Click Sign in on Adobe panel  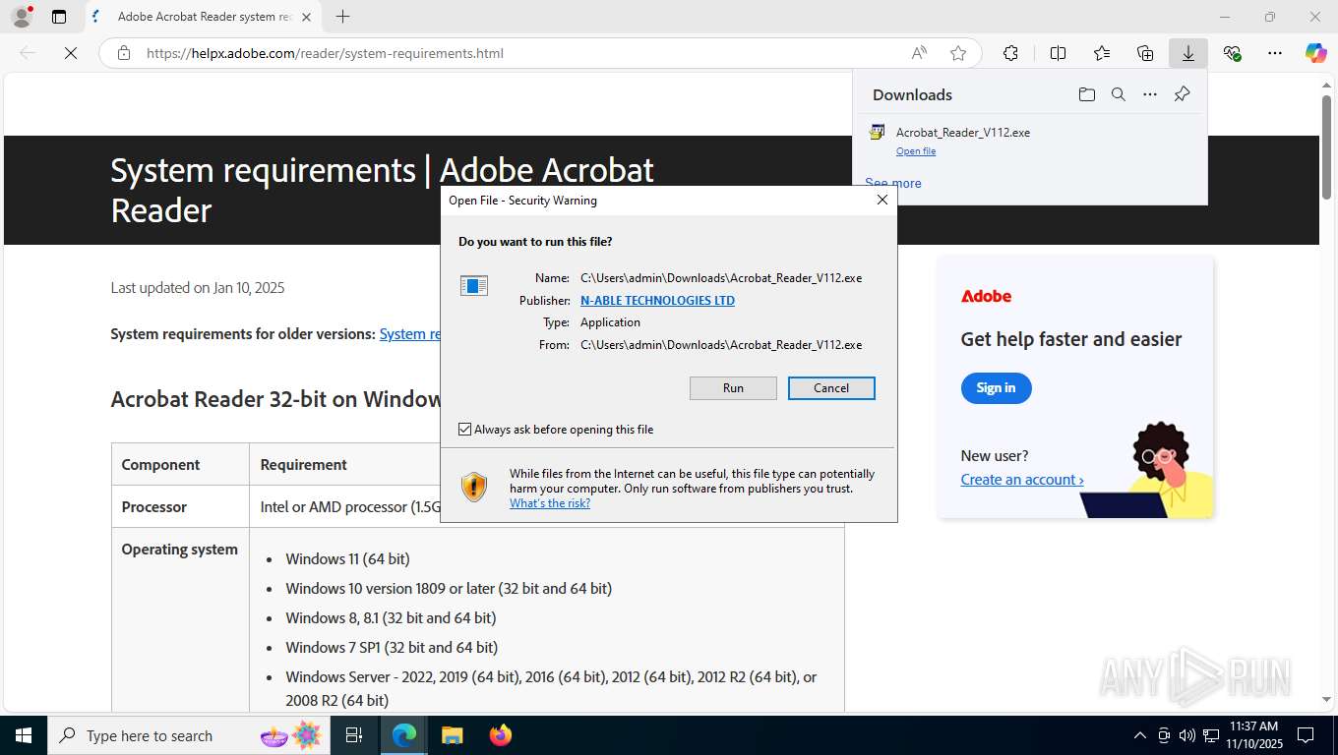[x=996, y=388]
